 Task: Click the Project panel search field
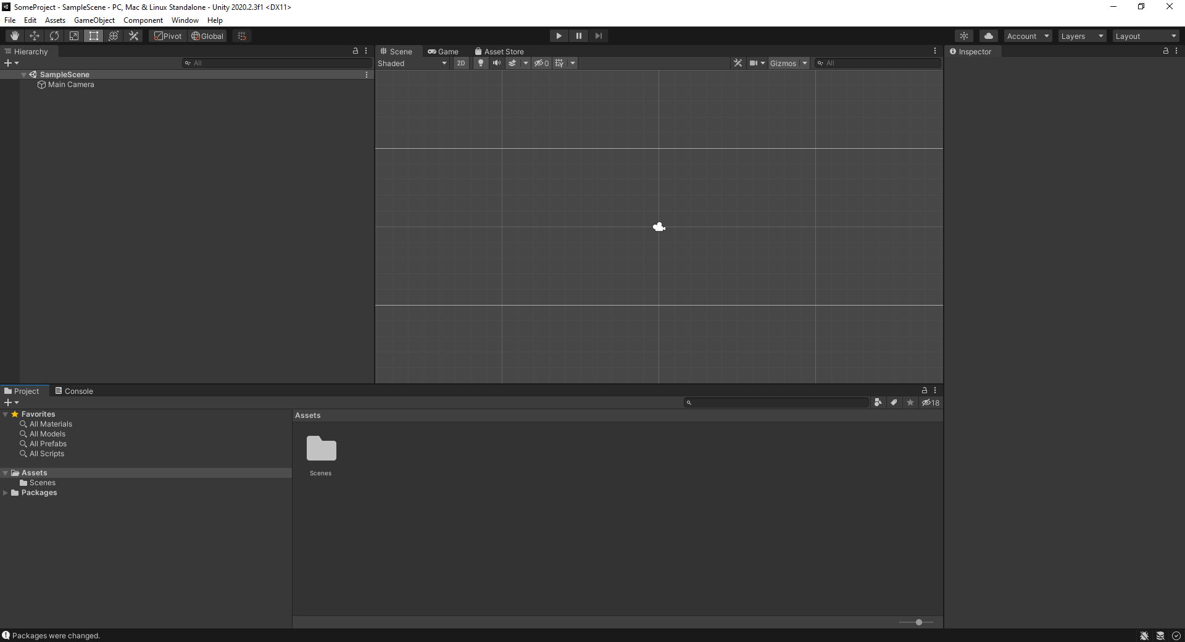(x=778, y=402)
